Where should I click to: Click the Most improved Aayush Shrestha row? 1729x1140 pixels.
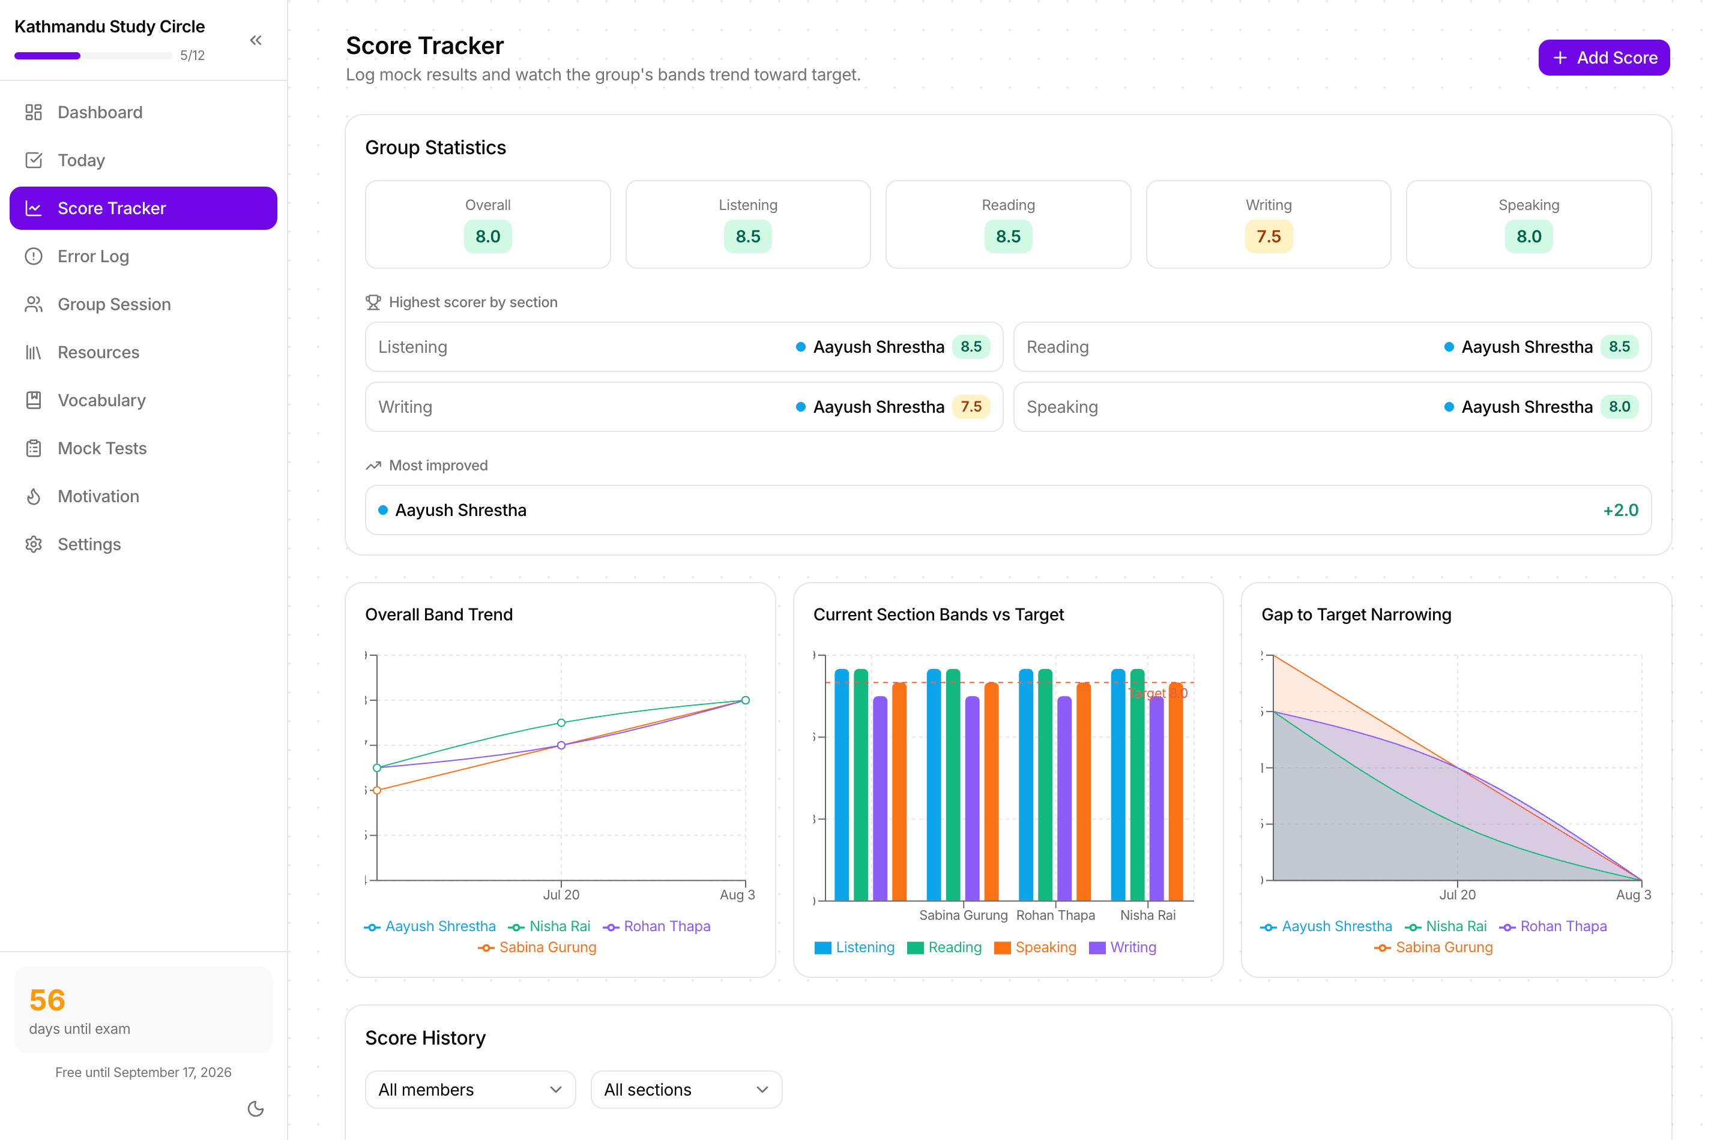[1007, 509]
